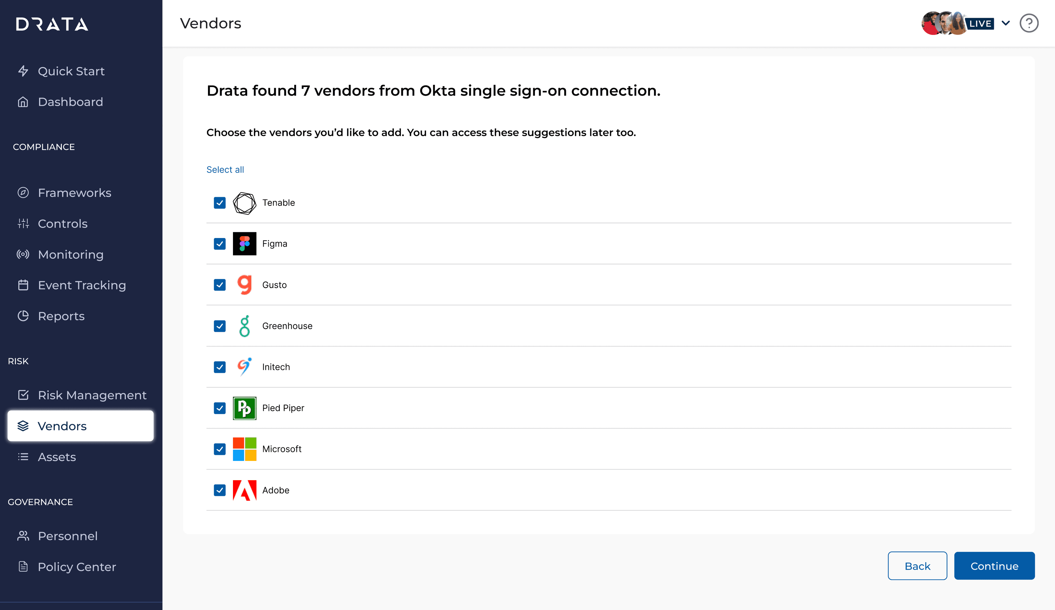Uncheck the Tenable vendor checkbox

[220, 203]
